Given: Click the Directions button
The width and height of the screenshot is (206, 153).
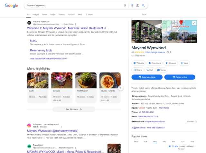Looking at the screenshot, I should click(154, 63).
